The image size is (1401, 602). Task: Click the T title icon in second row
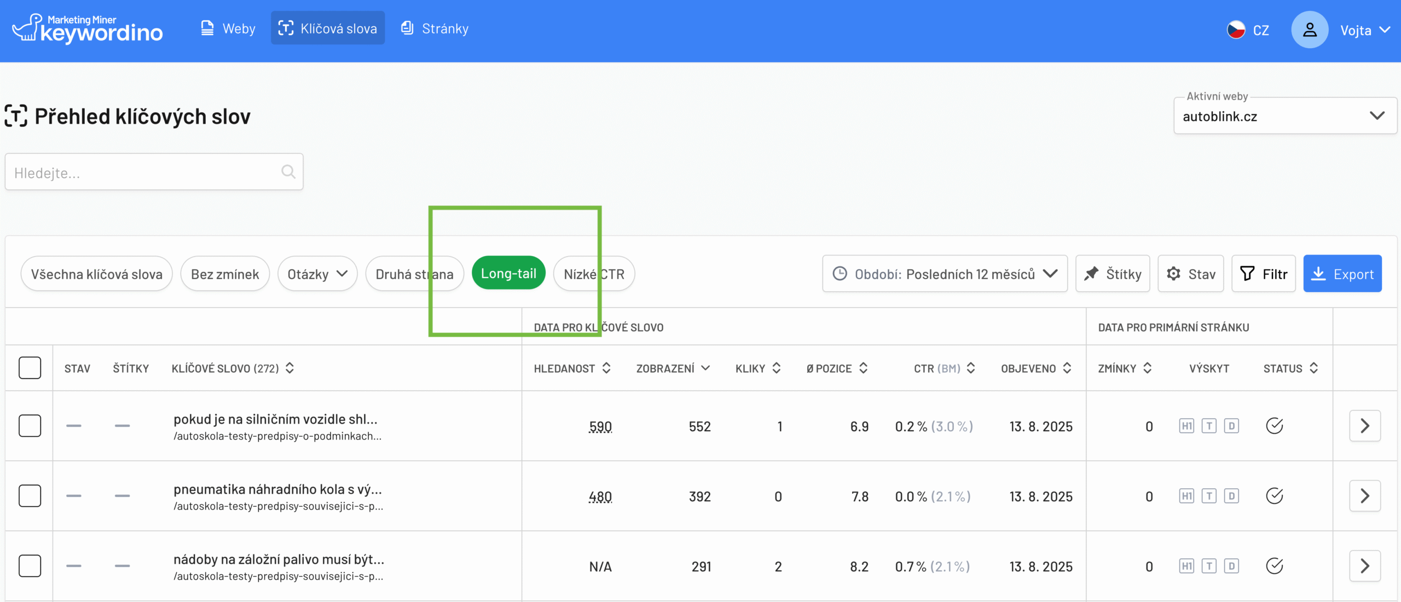[x=1209, y=496]
